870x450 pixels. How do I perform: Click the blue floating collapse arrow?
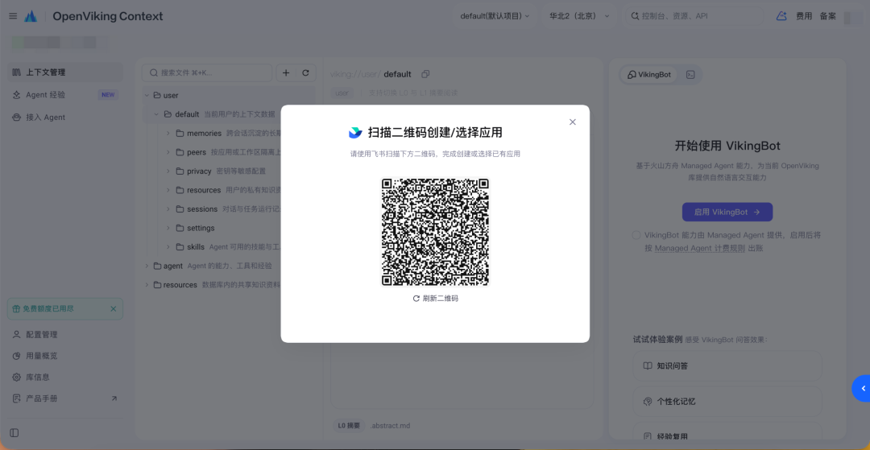861,388
